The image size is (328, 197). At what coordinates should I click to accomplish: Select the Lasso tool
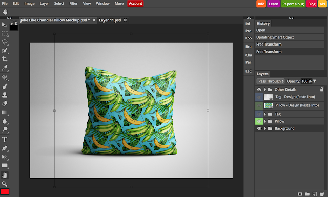click(5, 42)
